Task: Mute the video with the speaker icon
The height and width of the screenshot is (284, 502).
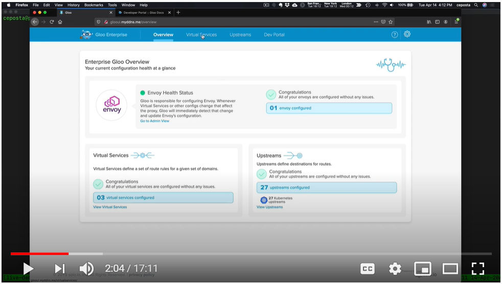Action: pyautogui.click(x=86, y=269)
